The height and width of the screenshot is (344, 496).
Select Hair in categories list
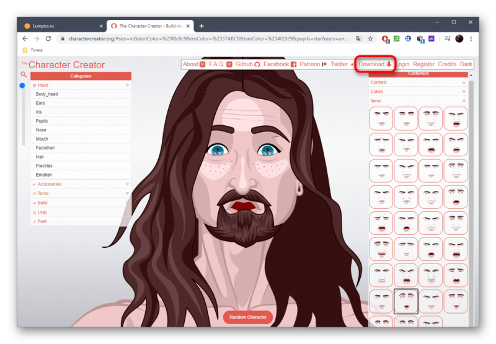(81, 157)
